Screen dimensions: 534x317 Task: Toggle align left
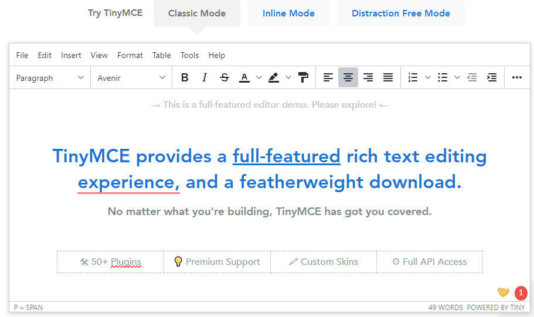pos(328,77)
